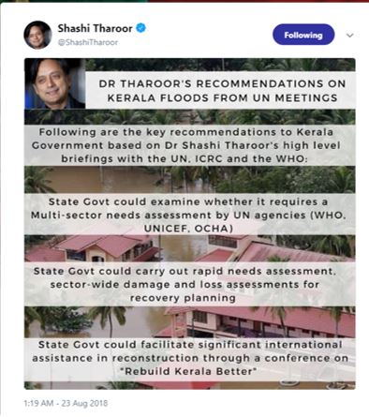This screenshot has height=417, width=369.
Task: Click the blue verified badge next to the name
Action: (141, 28)
